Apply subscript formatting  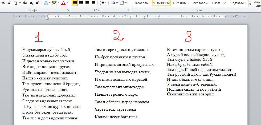click(x=31, y=3)
